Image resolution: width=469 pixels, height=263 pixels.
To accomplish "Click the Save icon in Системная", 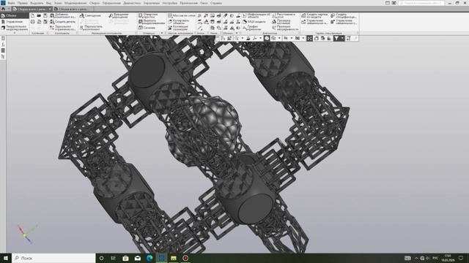I will [45, 15].
